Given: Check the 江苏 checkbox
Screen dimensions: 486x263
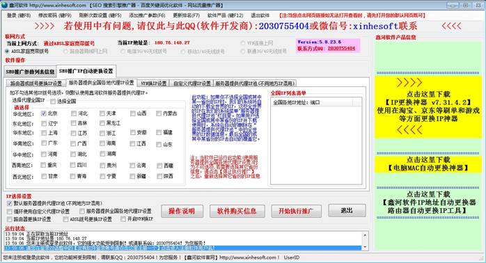Looking at the screenshot, I should coord(74,133).
